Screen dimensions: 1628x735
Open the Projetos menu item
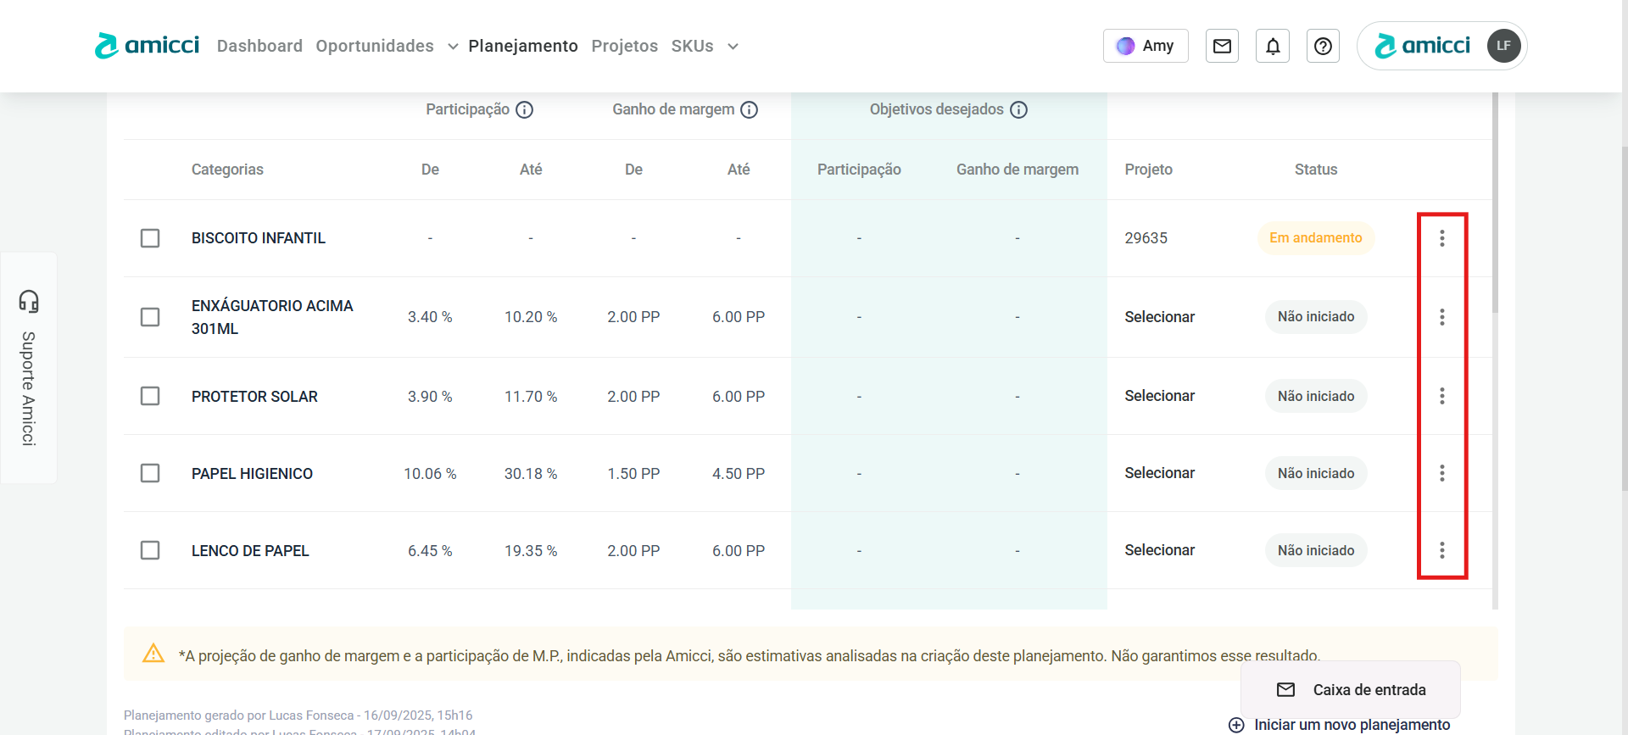point(624,46)
